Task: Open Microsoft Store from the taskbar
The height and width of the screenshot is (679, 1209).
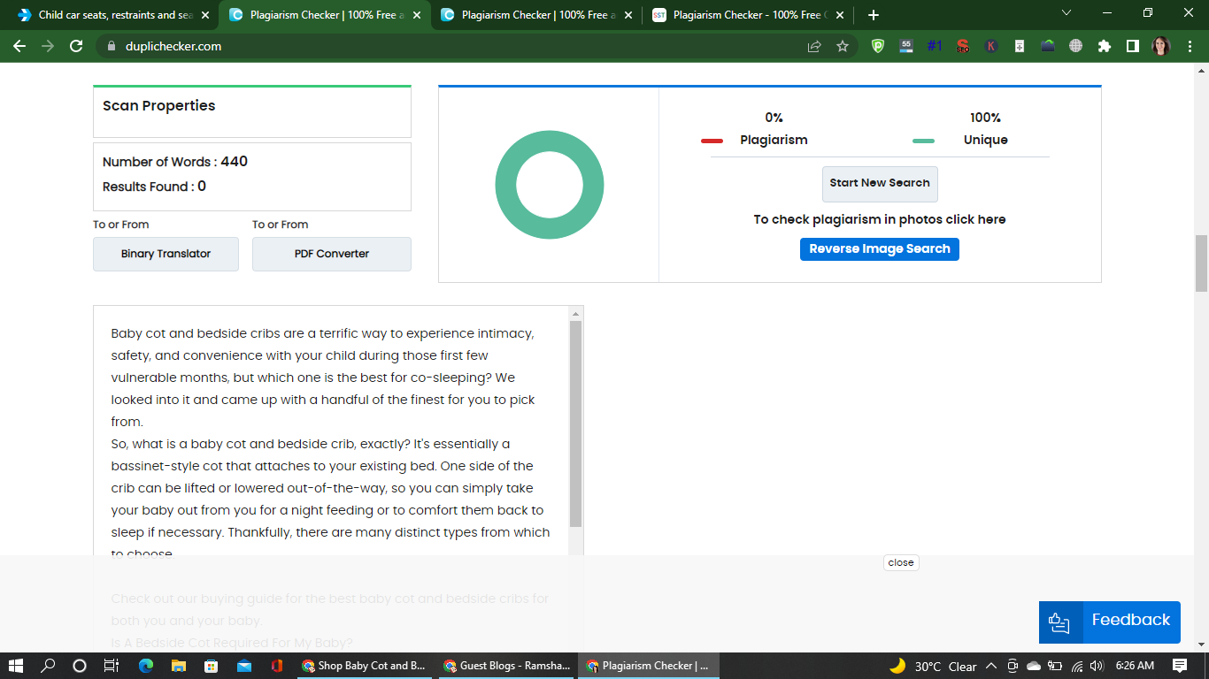Action: pyautogui.click(x=212, y=666)
